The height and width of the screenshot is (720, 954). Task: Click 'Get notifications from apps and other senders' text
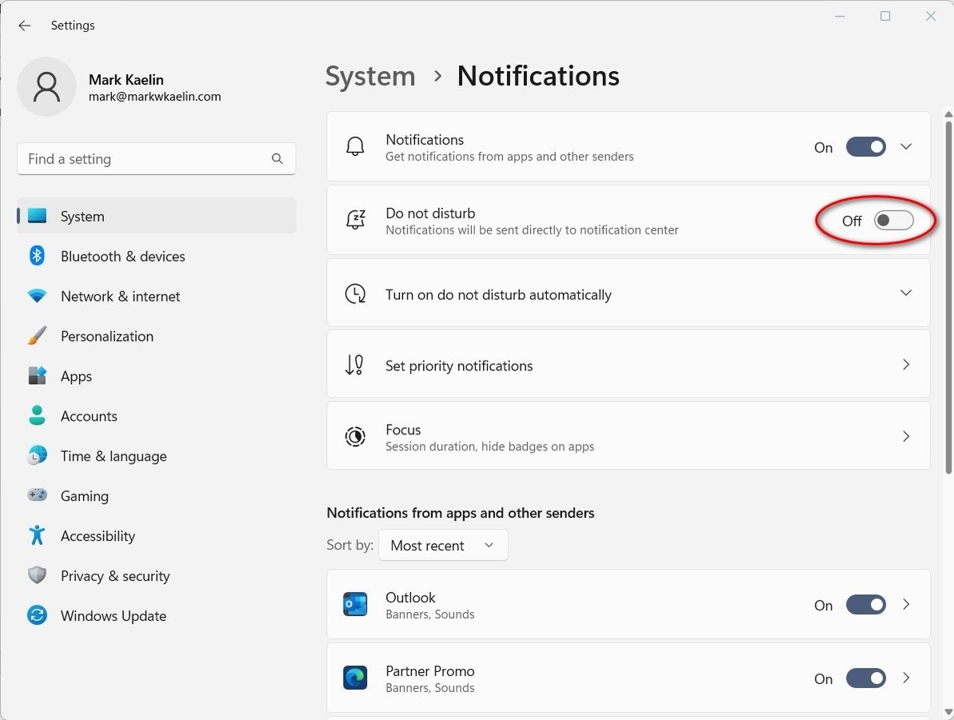coord(509,157)
